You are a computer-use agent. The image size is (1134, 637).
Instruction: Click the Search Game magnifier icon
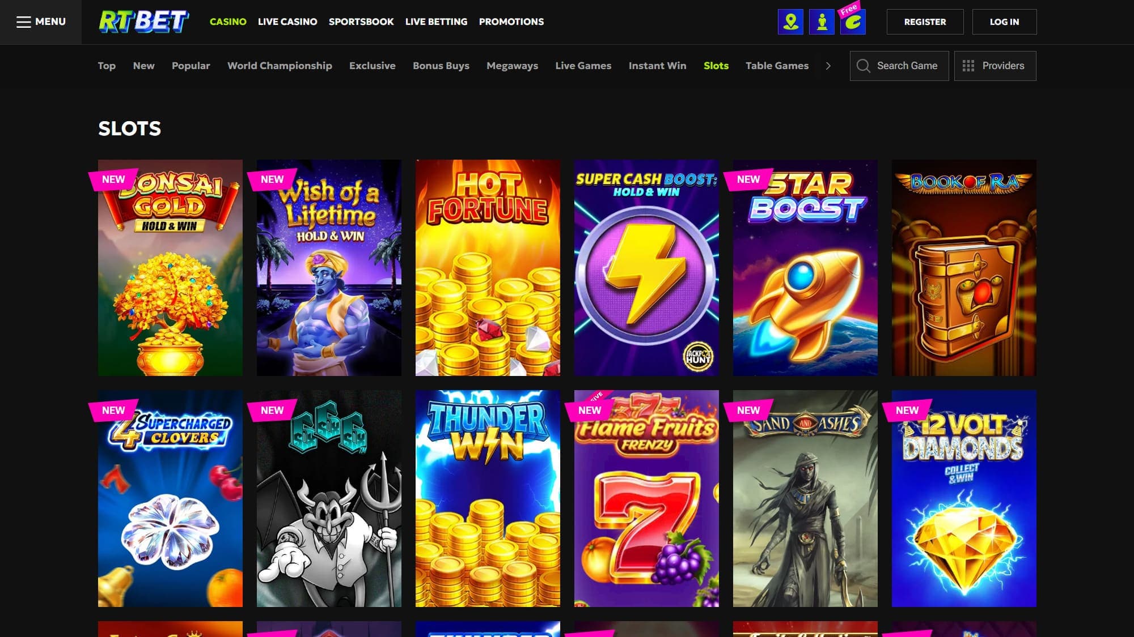[x=864, y=66]
